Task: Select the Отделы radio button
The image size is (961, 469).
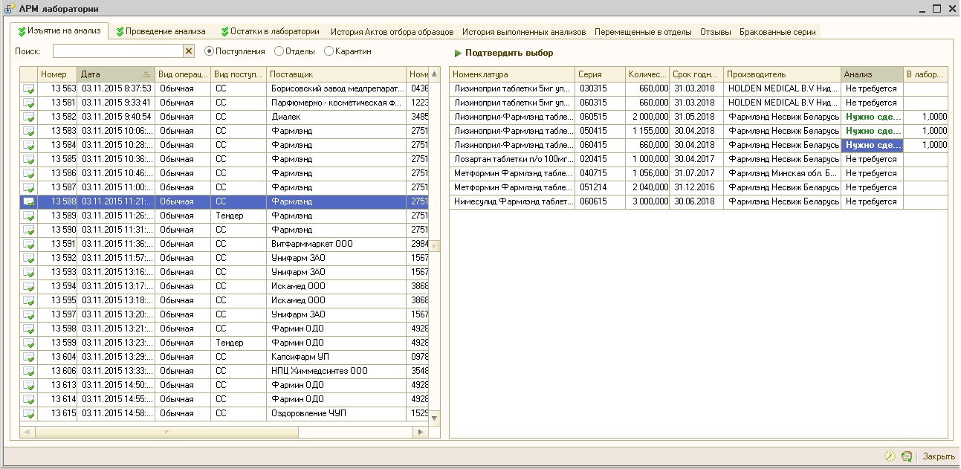Action: click(279, 51)
